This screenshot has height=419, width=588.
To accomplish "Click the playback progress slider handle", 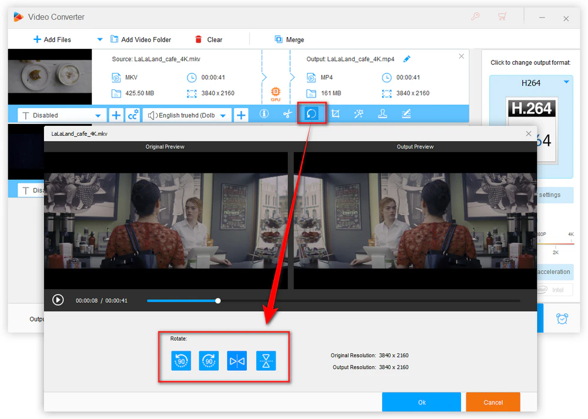I will pos(218,300).
